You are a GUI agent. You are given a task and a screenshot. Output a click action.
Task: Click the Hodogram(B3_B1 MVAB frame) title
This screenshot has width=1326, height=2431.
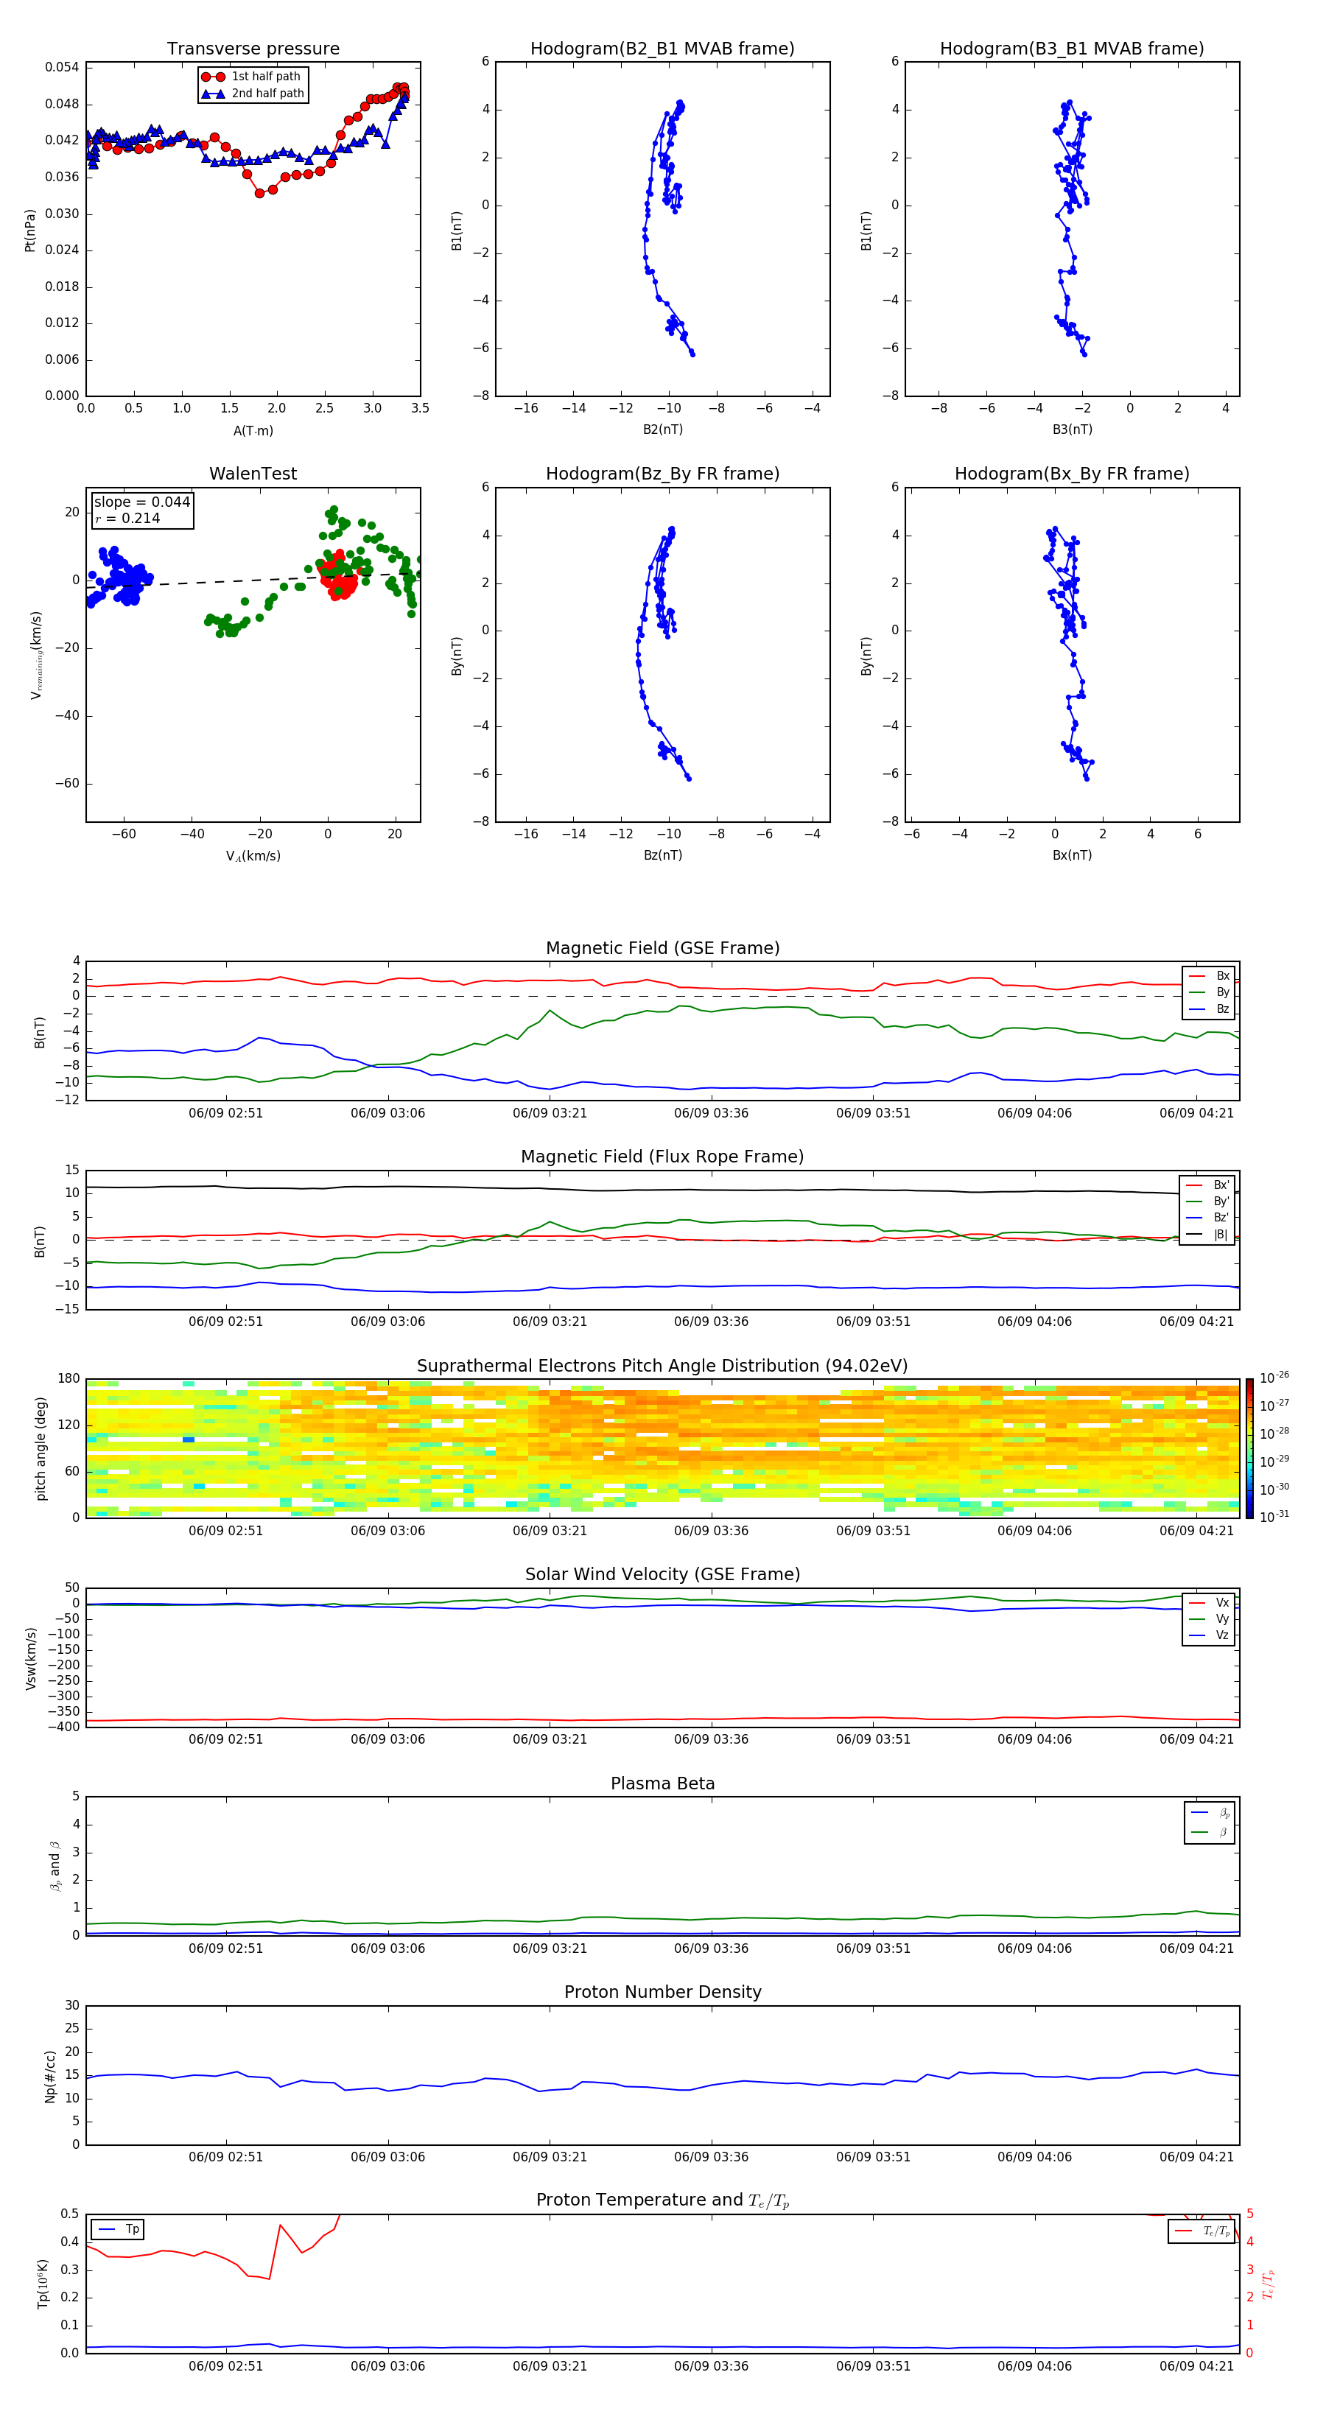point(1072,49)
